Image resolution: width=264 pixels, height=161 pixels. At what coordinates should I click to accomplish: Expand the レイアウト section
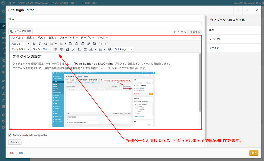pyautogui.click(x=234, y=39)
